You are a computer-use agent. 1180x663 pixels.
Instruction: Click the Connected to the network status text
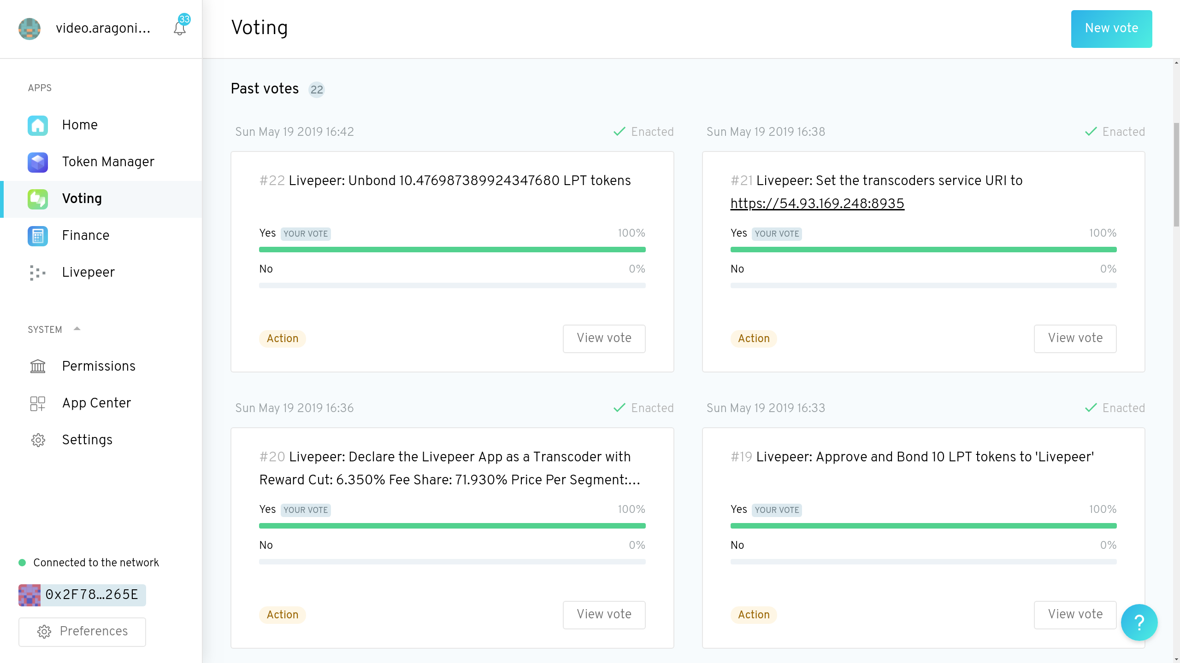click(96, 563)
